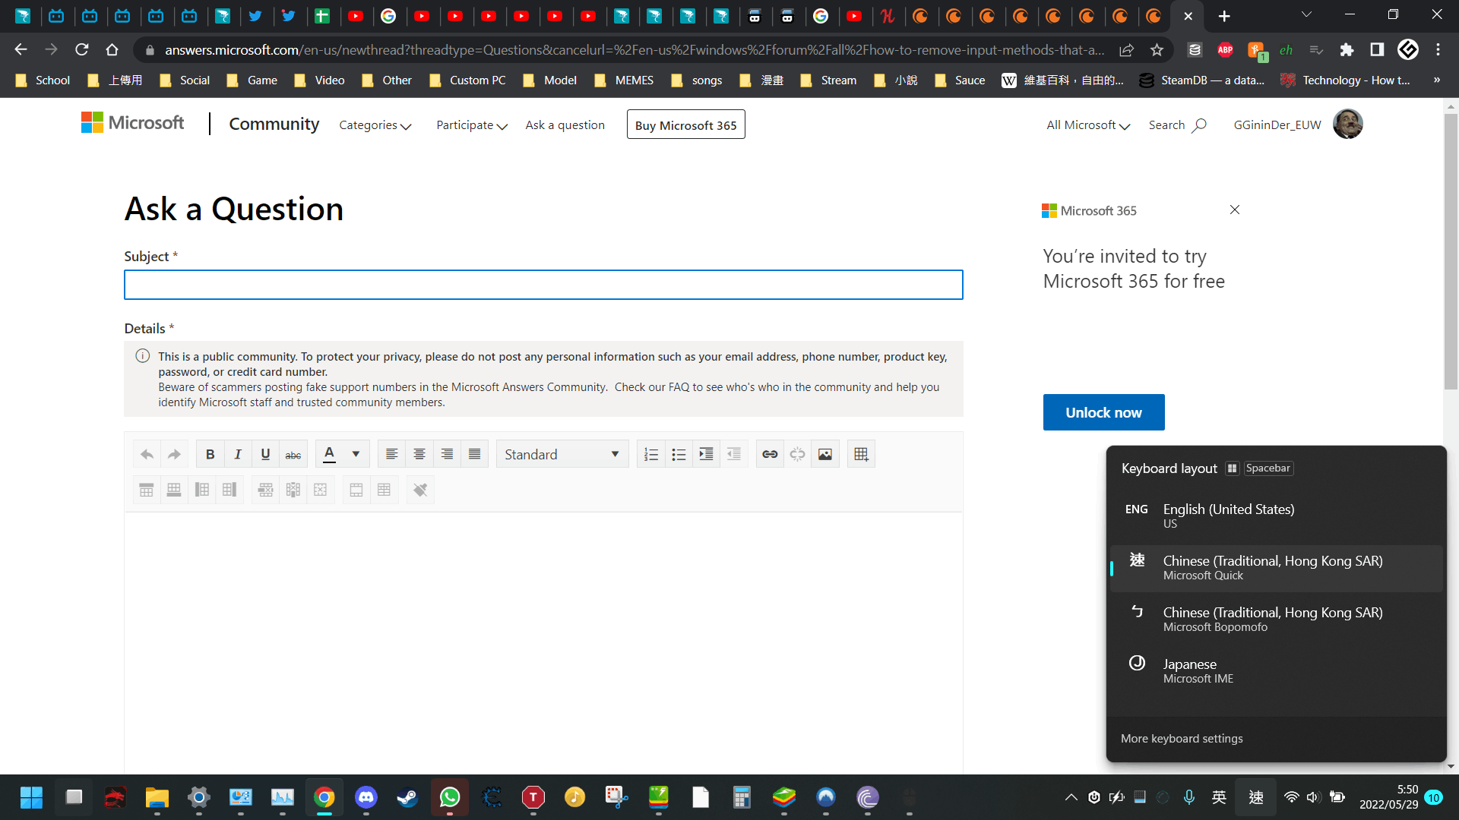Image resolution: width=1459 pixels, height=820 pixels.
Task: Insert a hyperlink with the link icon
Action: click(769, 453)
